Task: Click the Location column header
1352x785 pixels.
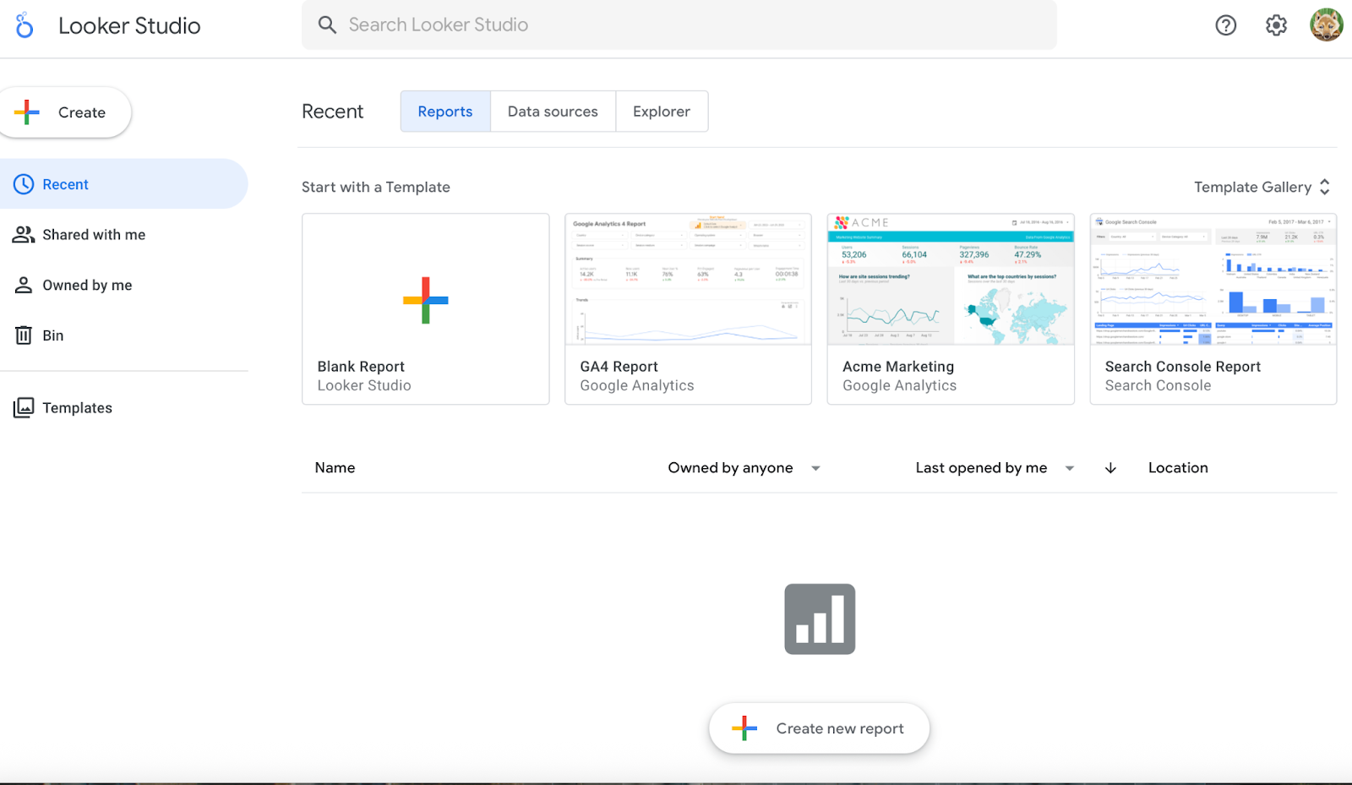Action: 1178,468
